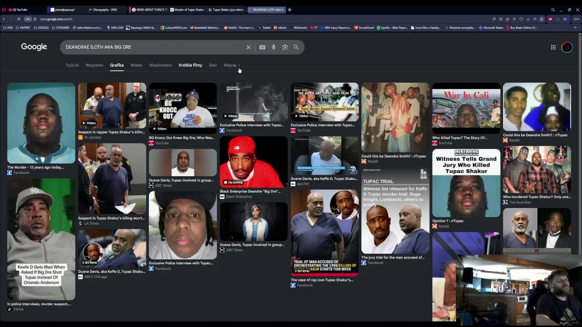Open the Krótkie filmy tab
This screenshot has height=327, width=582.
(x=191, y=65)
